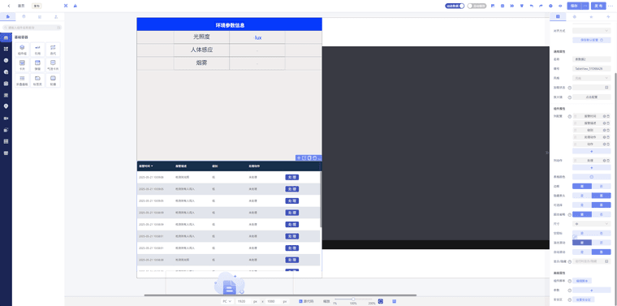Open the 风格 style dropdown

click(591, 78)
